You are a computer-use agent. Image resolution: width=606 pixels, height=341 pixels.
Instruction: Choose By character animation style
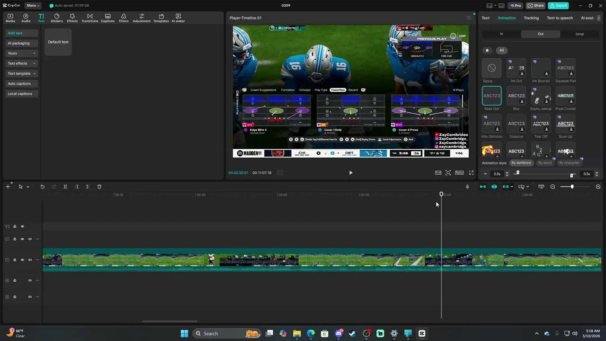click(x=569, y=163)
